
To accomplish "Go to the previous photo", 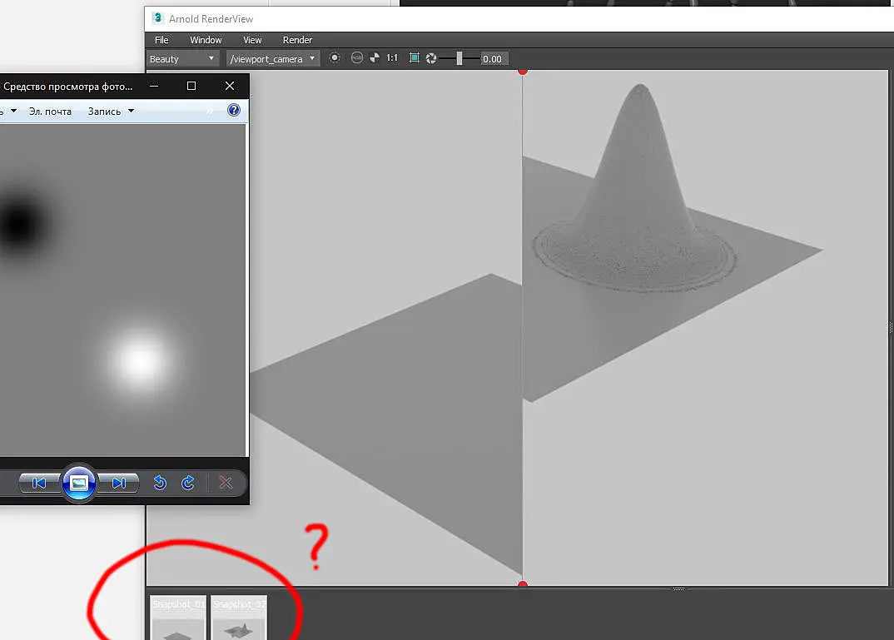I will click(39, 484).
